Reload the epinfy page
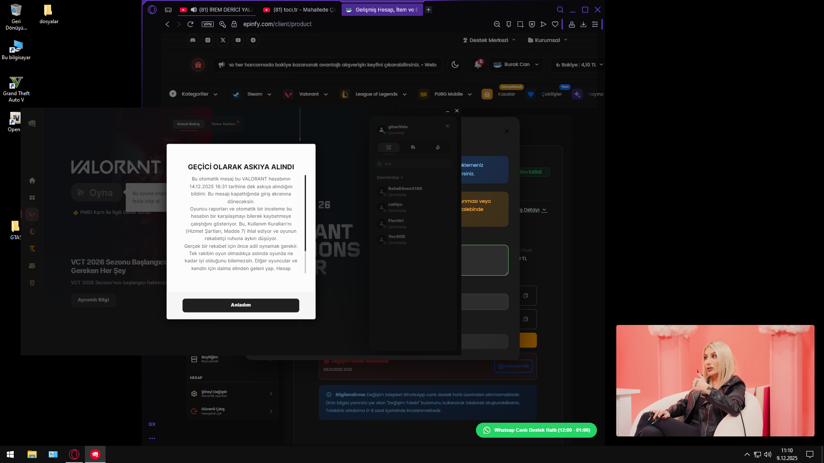 191,24
